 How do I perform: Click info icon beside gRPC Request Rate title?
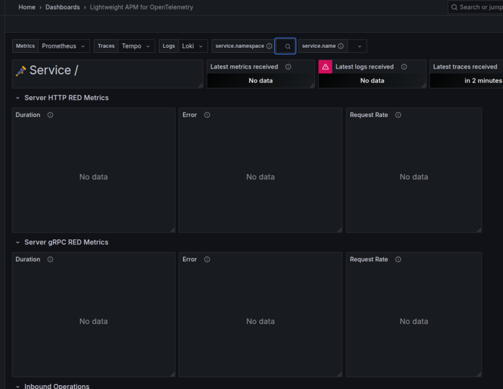(398, 260)
